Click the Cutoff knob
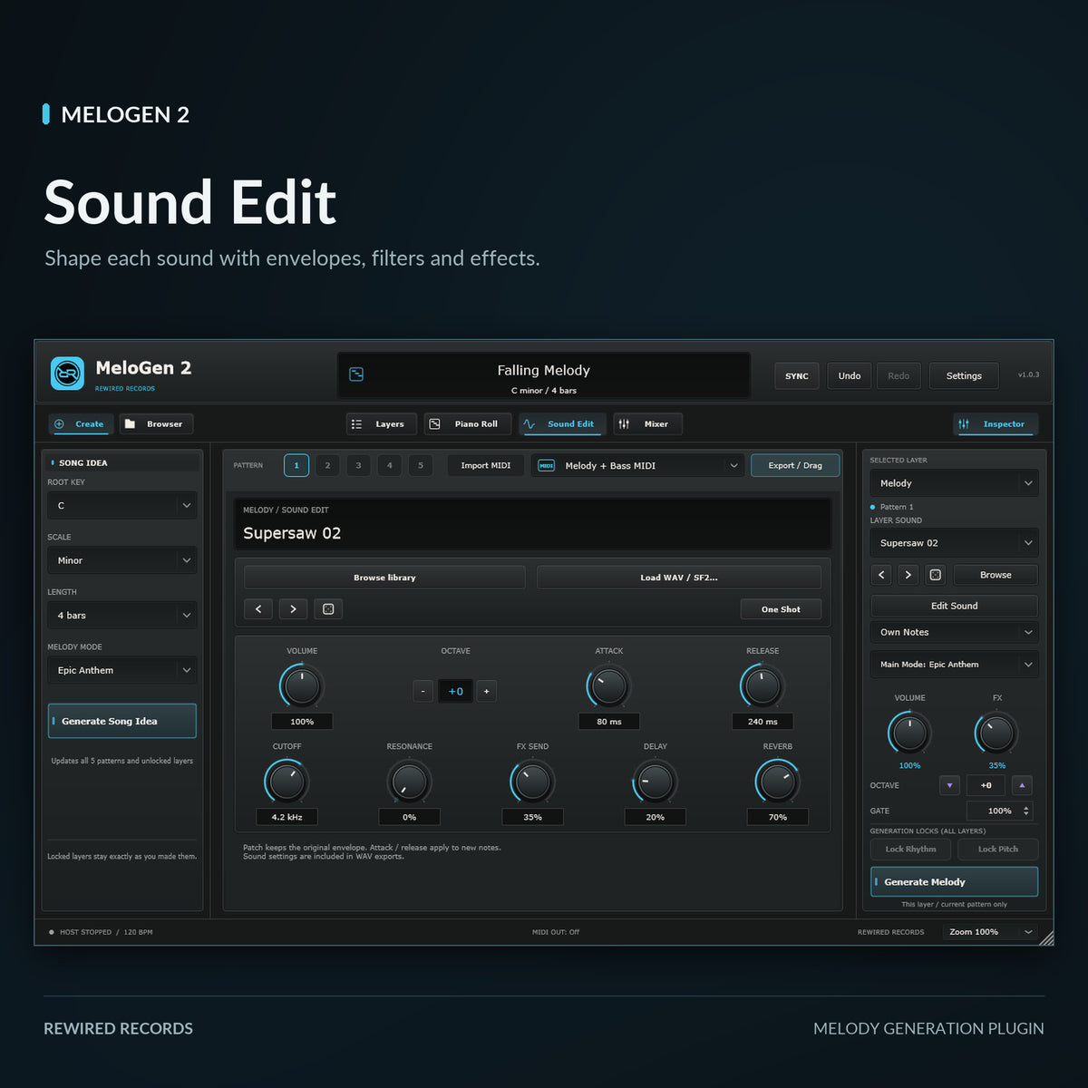 coord(287,782)
